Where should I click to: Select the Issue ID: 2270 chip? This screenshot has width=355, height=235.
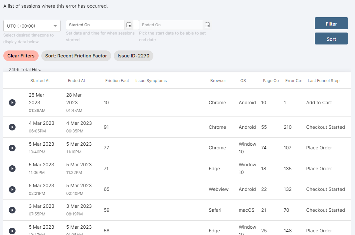click(x=133, y=56)
